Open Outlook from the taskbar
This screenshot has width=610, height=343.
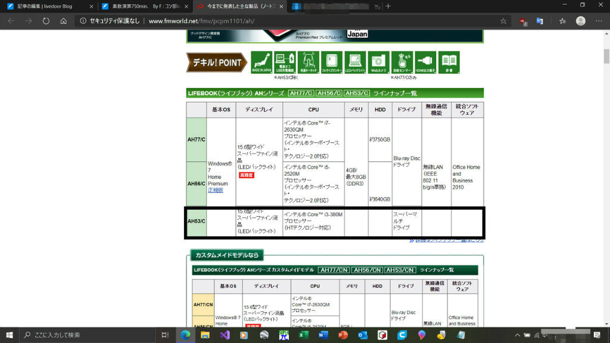point(363,335)
